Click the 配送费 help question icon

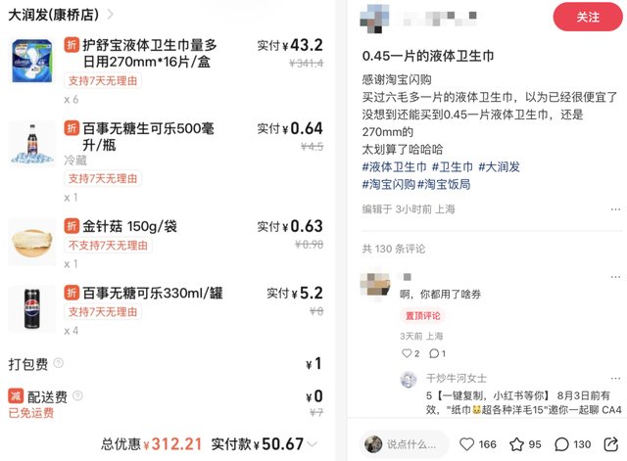tap(77, 395)
